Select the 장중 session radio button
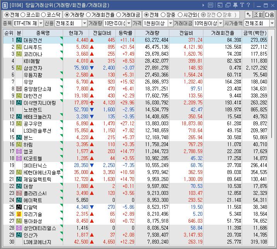This screenshot has width=277, height=249. (x=163, y=15)
